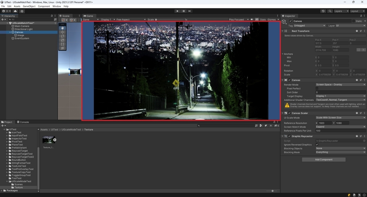Open the Tag dropdown showing Untagged
Image resolution: width=367 pixels, height=197 pixels.
(310, 26)
